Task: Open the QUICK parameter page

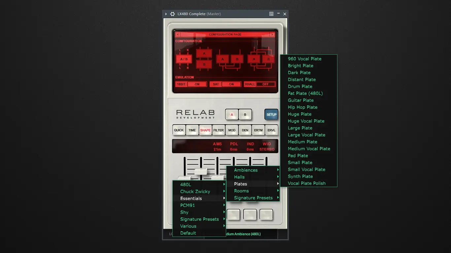Action: point(179,130)
